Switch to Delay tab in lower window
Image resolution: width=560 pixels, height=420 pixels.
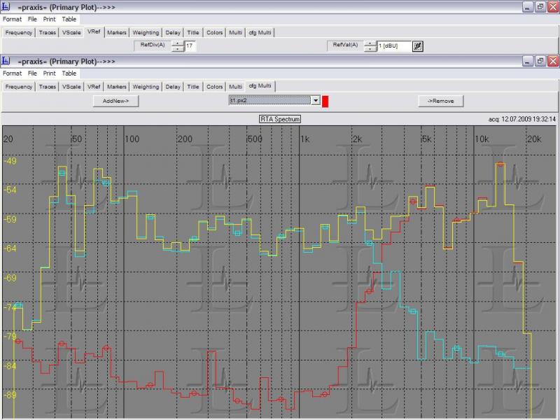coord(173,87)
